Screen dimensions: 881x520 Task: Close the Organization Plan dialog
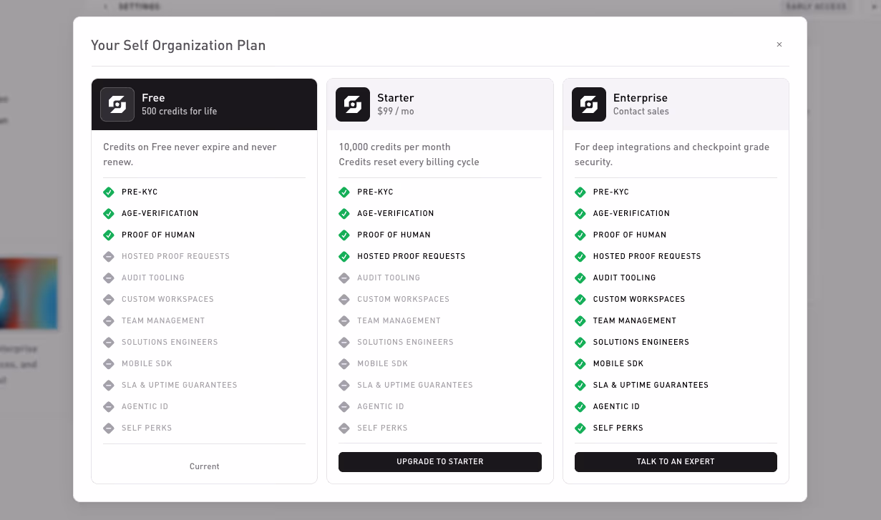[779, 44]
